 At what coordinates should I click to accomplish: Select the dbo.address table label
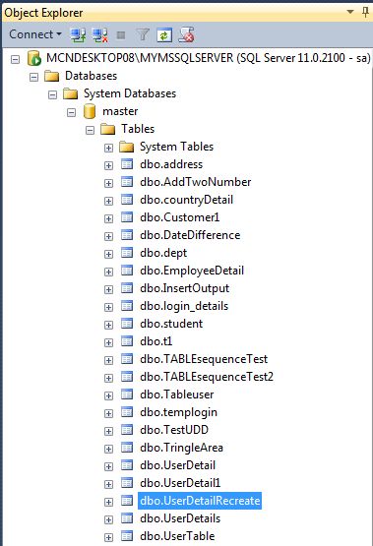click(x=171, y=164)
